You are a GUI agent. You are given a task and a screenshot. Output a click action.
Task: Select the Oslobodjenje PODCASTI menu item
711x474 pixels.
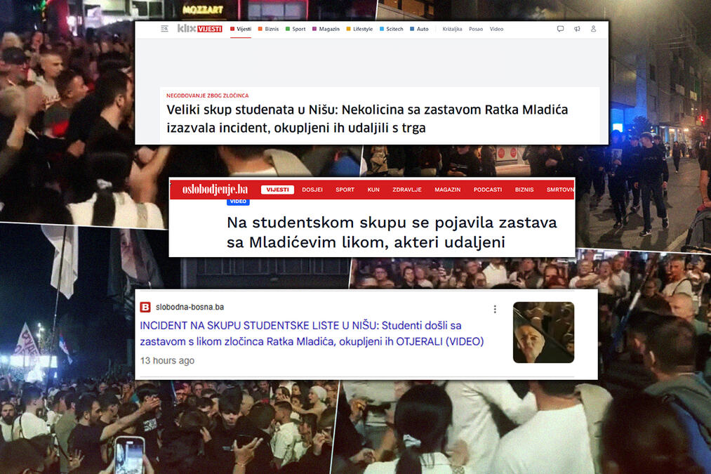488,190
